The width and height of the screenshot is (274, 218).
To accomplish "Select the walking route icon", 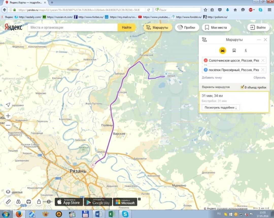I will [x=246, y=51].
